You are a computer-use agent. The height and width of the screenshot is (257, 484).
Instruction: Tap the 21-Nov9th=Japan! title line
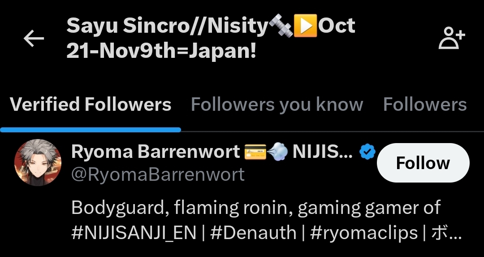click(x=161, y=51)
